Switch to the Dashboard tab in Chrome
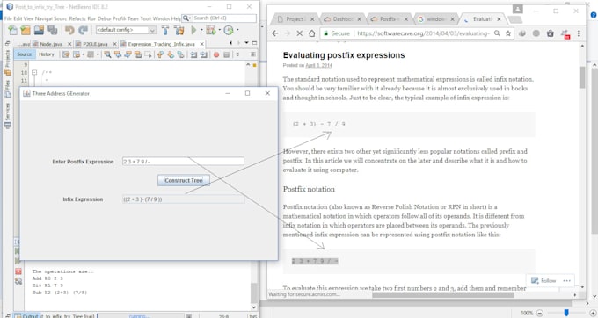 point(342,18)
